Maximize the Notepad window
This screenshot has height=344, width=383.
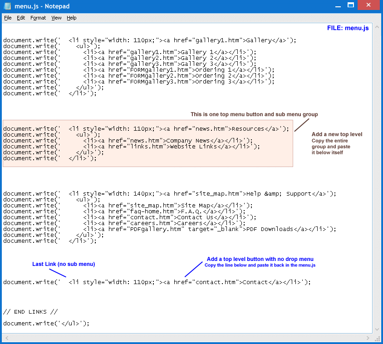click(x=350, y=5)
